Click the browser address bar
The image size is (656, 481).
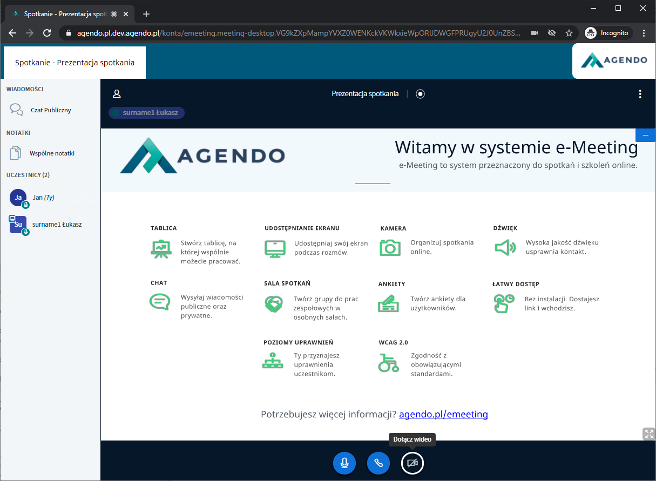tap(297, 33)
